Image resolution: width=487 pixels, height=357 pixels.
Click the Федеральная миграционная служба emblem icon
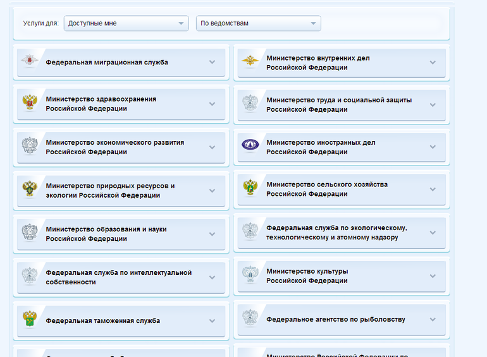click(30, 61)
